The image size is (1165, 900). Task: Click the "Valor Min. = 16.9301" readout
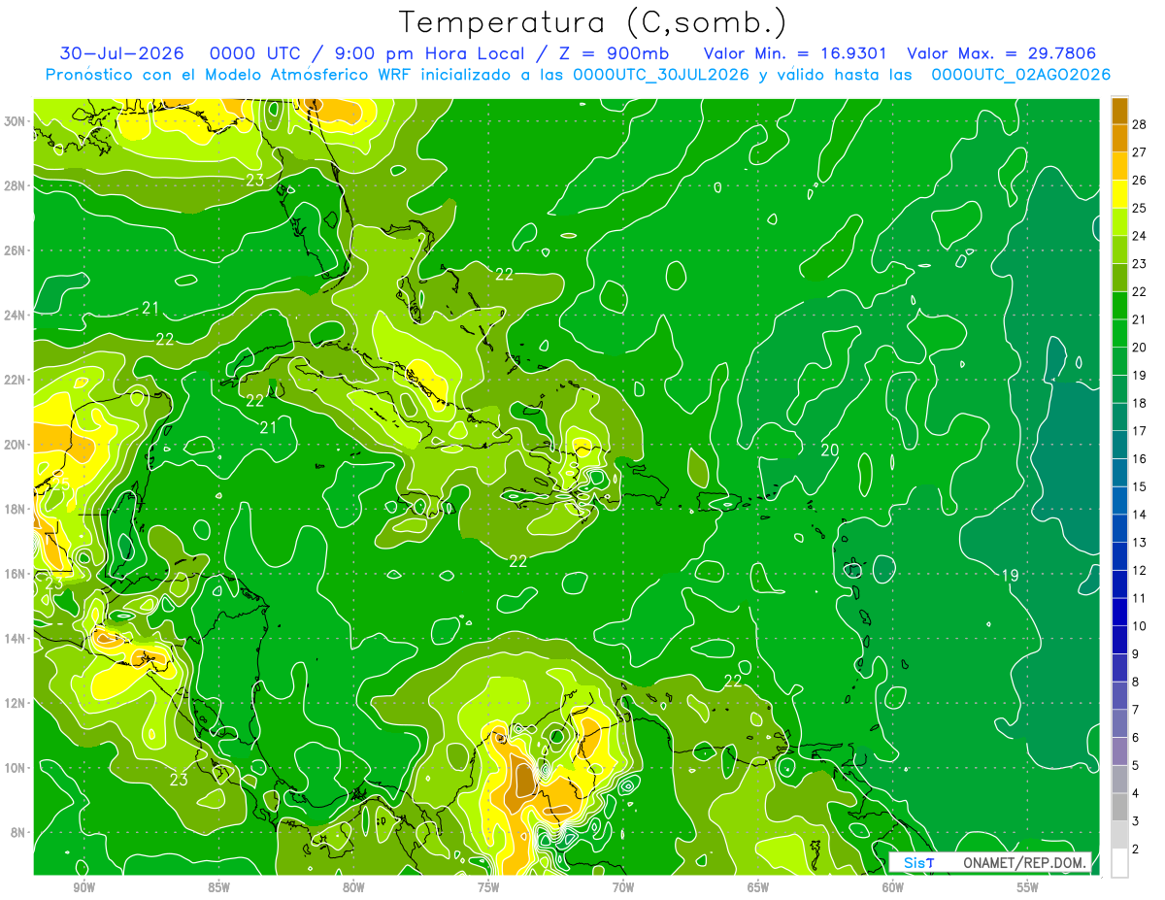pyautogui.click(x=795, y=53)
